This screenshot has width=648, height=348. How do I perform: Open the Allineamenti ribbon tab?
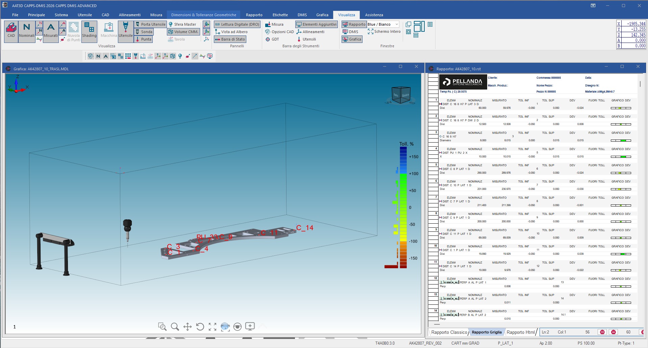coord(130,15)
